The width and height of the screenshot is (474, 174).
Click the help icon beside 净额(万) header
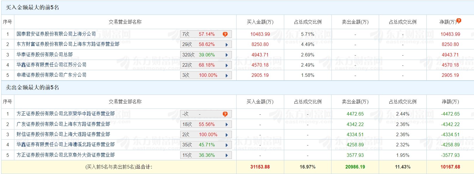tap(459, 21)
